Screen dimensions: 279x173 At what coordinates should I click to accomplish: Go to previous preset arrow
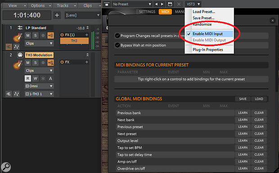156,4
